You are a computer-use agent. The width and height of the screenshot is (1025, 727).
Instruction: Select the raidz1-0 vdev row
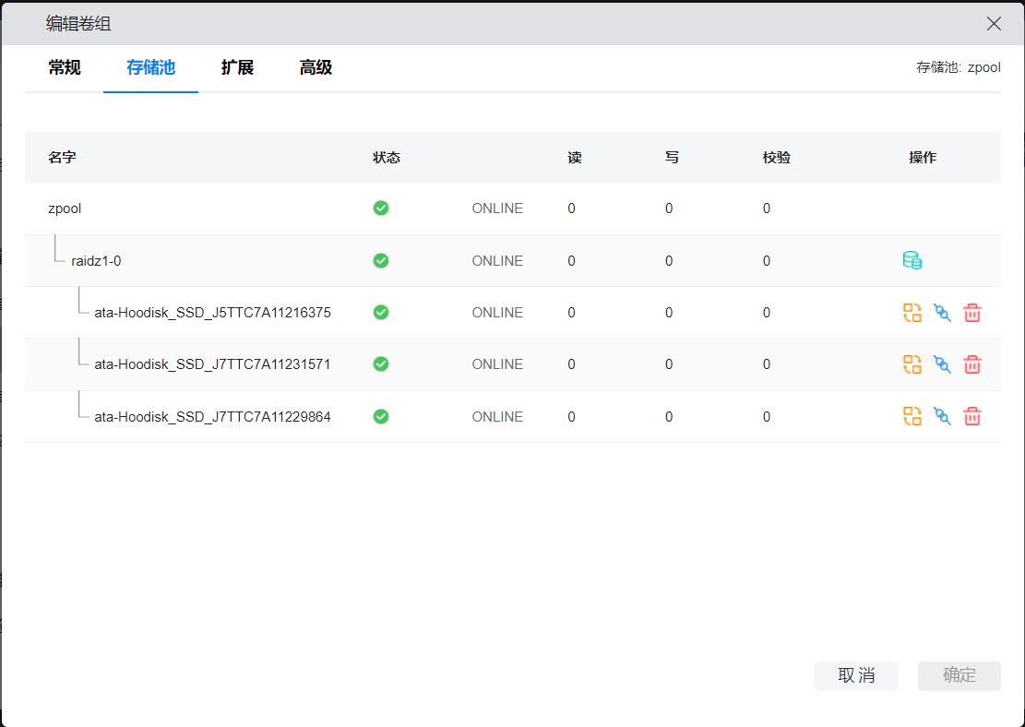pyautogui.click(x=96, y=261)
